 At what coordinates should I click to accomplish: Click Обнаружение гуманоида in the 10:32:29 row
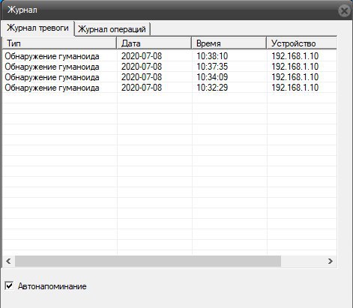click(52, 88)
